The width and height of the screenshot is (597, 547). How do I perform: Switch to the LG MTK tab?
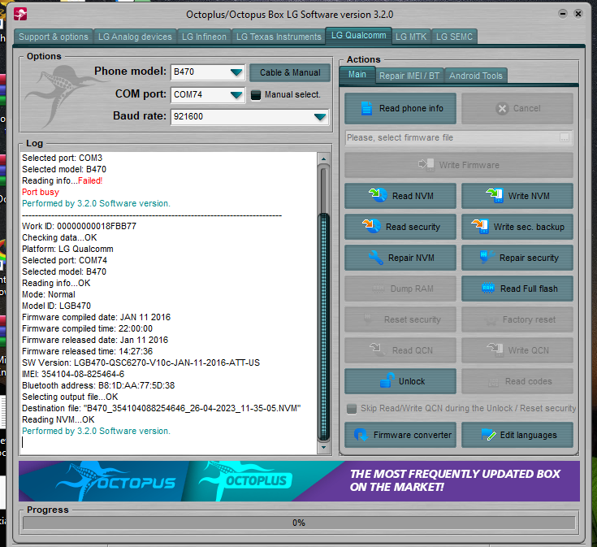pos(412,37)
